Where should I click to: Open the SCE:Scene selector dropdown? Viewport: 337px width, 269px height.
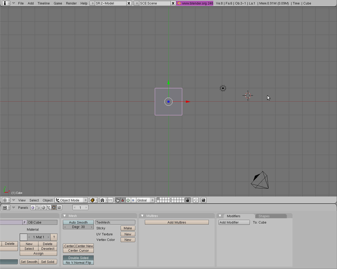tap(137, 3)
